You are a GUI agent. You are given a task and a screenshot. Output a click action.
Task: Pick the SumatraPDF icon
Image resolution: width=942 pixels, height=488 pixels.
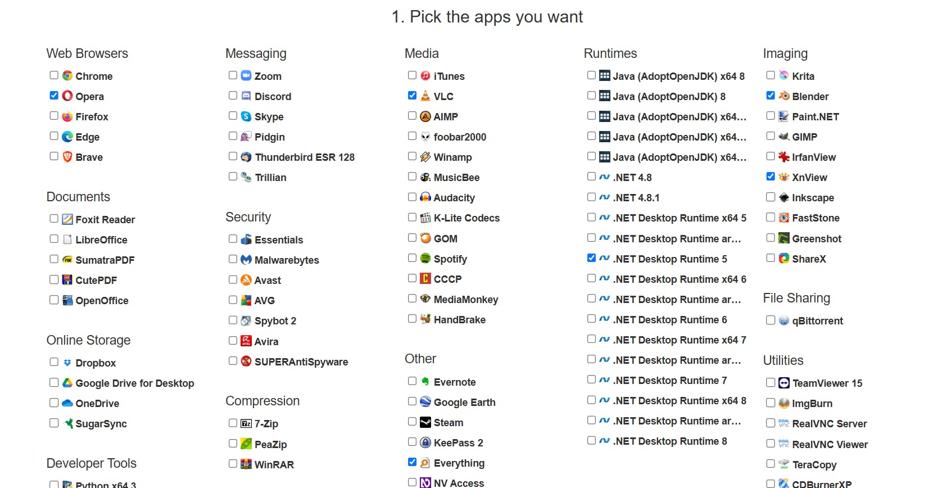click(67, 260)
